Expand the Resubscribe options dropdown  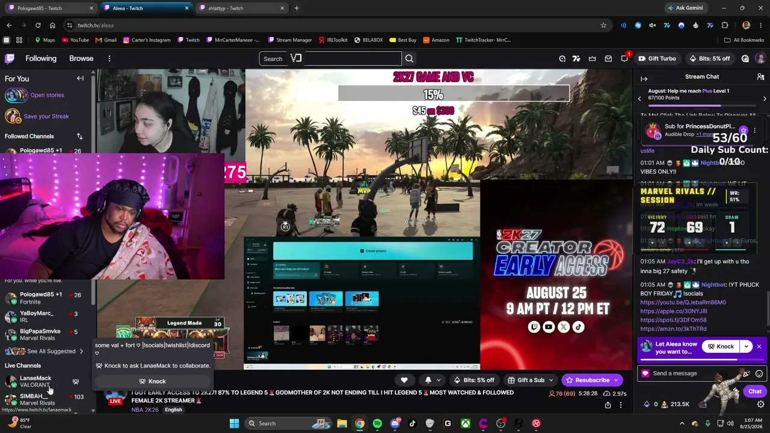click(x=616, y=380)
